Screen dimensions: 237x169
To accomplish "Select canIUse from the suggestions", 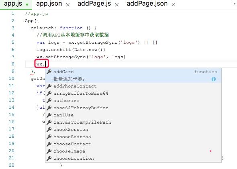I will pyautogui.click(x=133, y=115).
